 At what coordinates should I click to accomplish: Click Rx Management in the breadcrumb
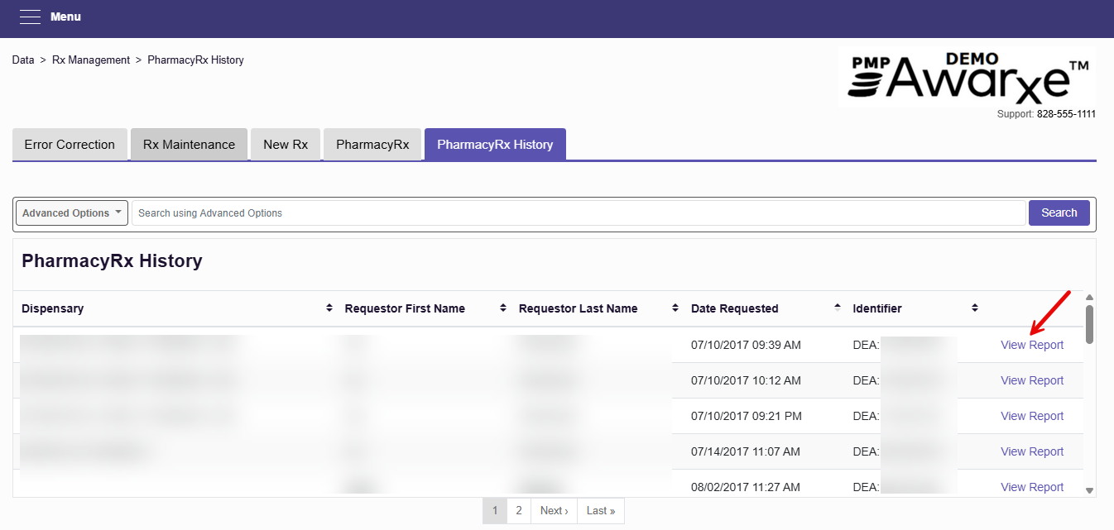point(91,60)
